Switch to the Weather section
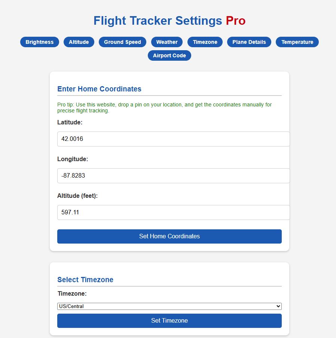Screen dimensions: 336x338 click(x=167, y=42)
